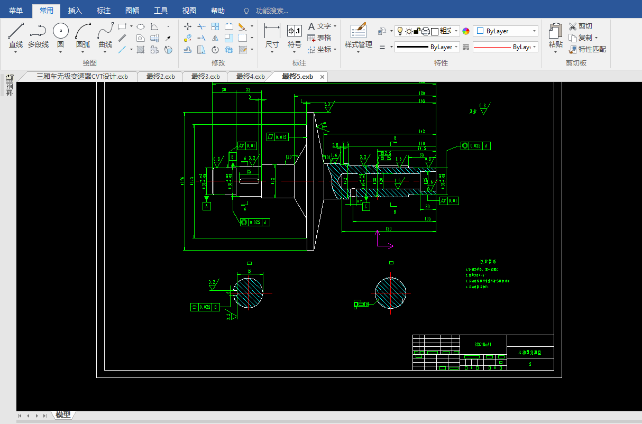Open the 最终3.exb document tab
642x424 pixels.
205,77
